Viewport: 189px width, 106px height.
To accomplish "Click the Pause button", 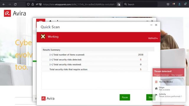I will pos(125,97).
